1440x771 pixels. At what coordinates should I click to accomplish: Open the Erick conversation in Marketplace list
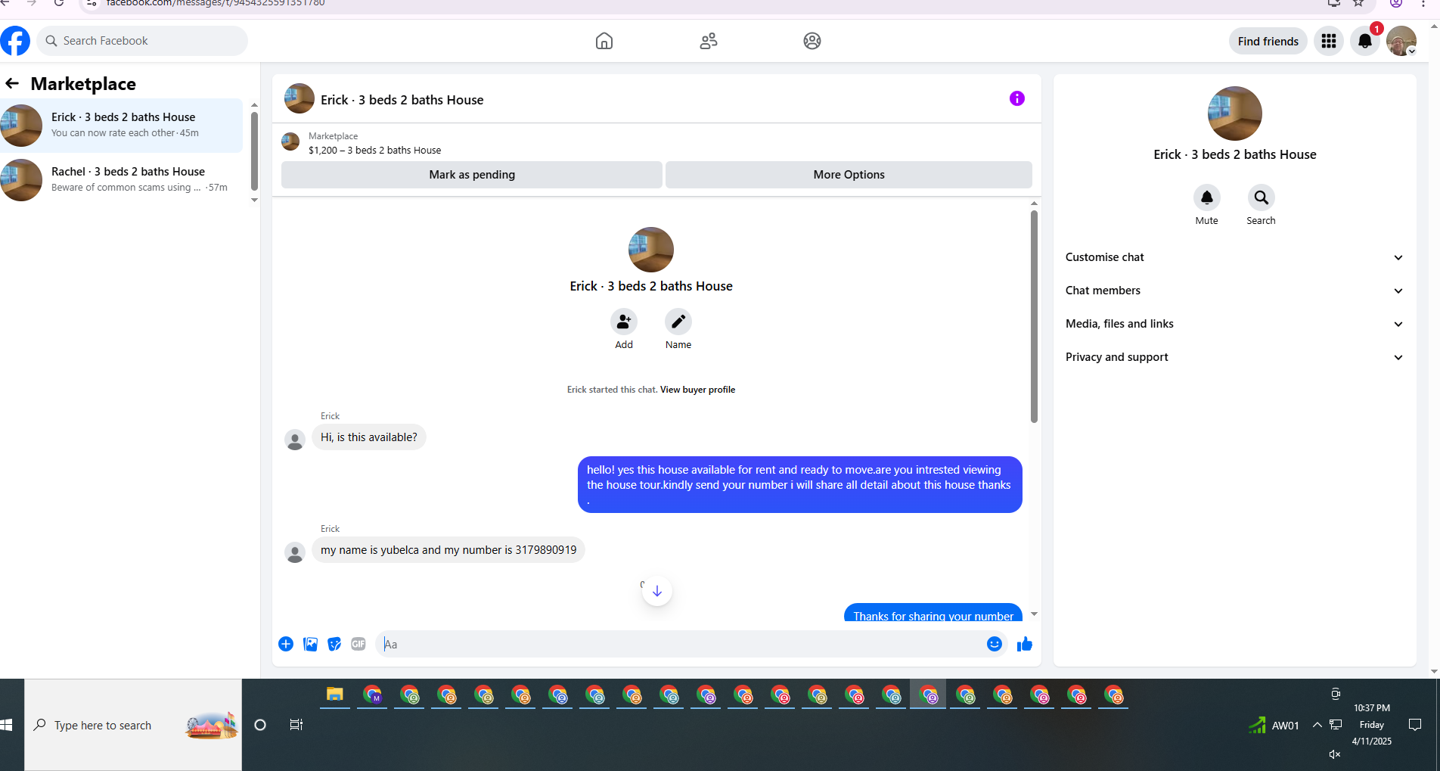pos(121,125)
